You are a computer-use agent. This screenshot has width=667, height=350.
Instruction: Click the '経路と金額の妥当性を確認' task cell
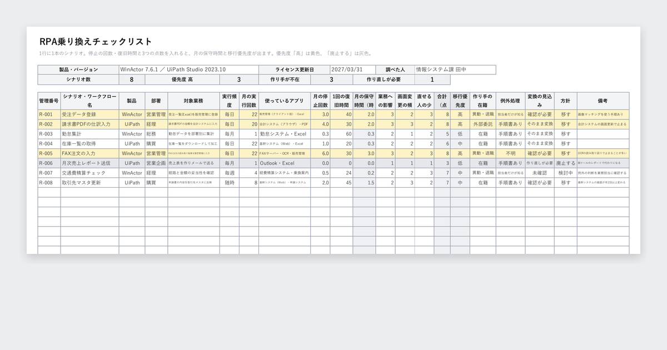point(193,173)
